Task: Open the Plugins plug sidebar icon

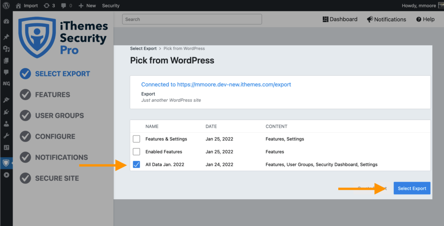Action: (x=6, y=112)
